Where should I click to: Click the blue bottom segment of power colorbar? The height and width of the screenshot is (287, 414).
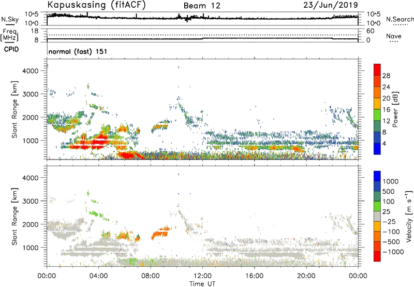pos(377,149)
